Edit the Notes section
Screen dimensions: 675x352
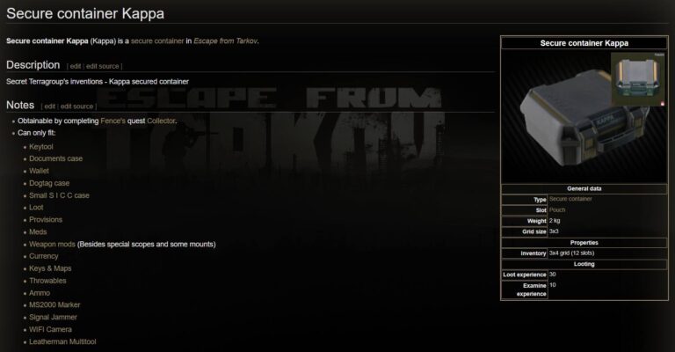[50, 106]
